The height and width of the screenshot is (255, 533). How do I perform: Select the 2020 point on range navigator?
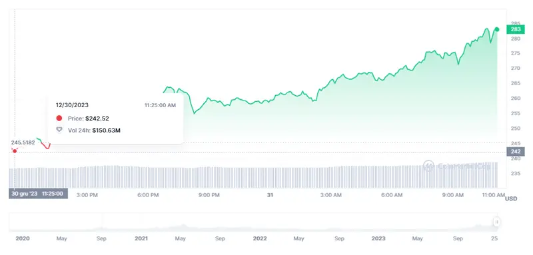tap(23, 238)
